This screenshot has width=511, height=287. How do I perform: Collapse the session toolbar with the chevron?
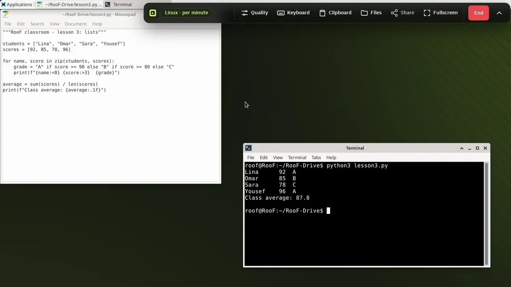[499, 13]
